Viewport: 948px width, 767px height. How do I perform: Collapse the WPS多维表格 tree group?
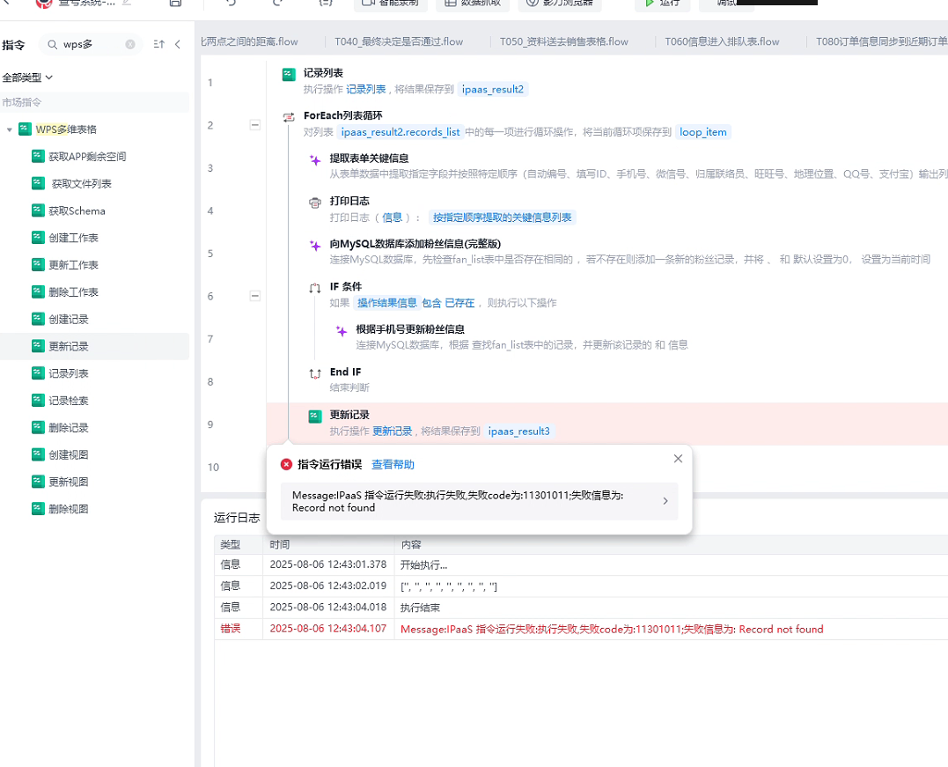tap(9, 129)
